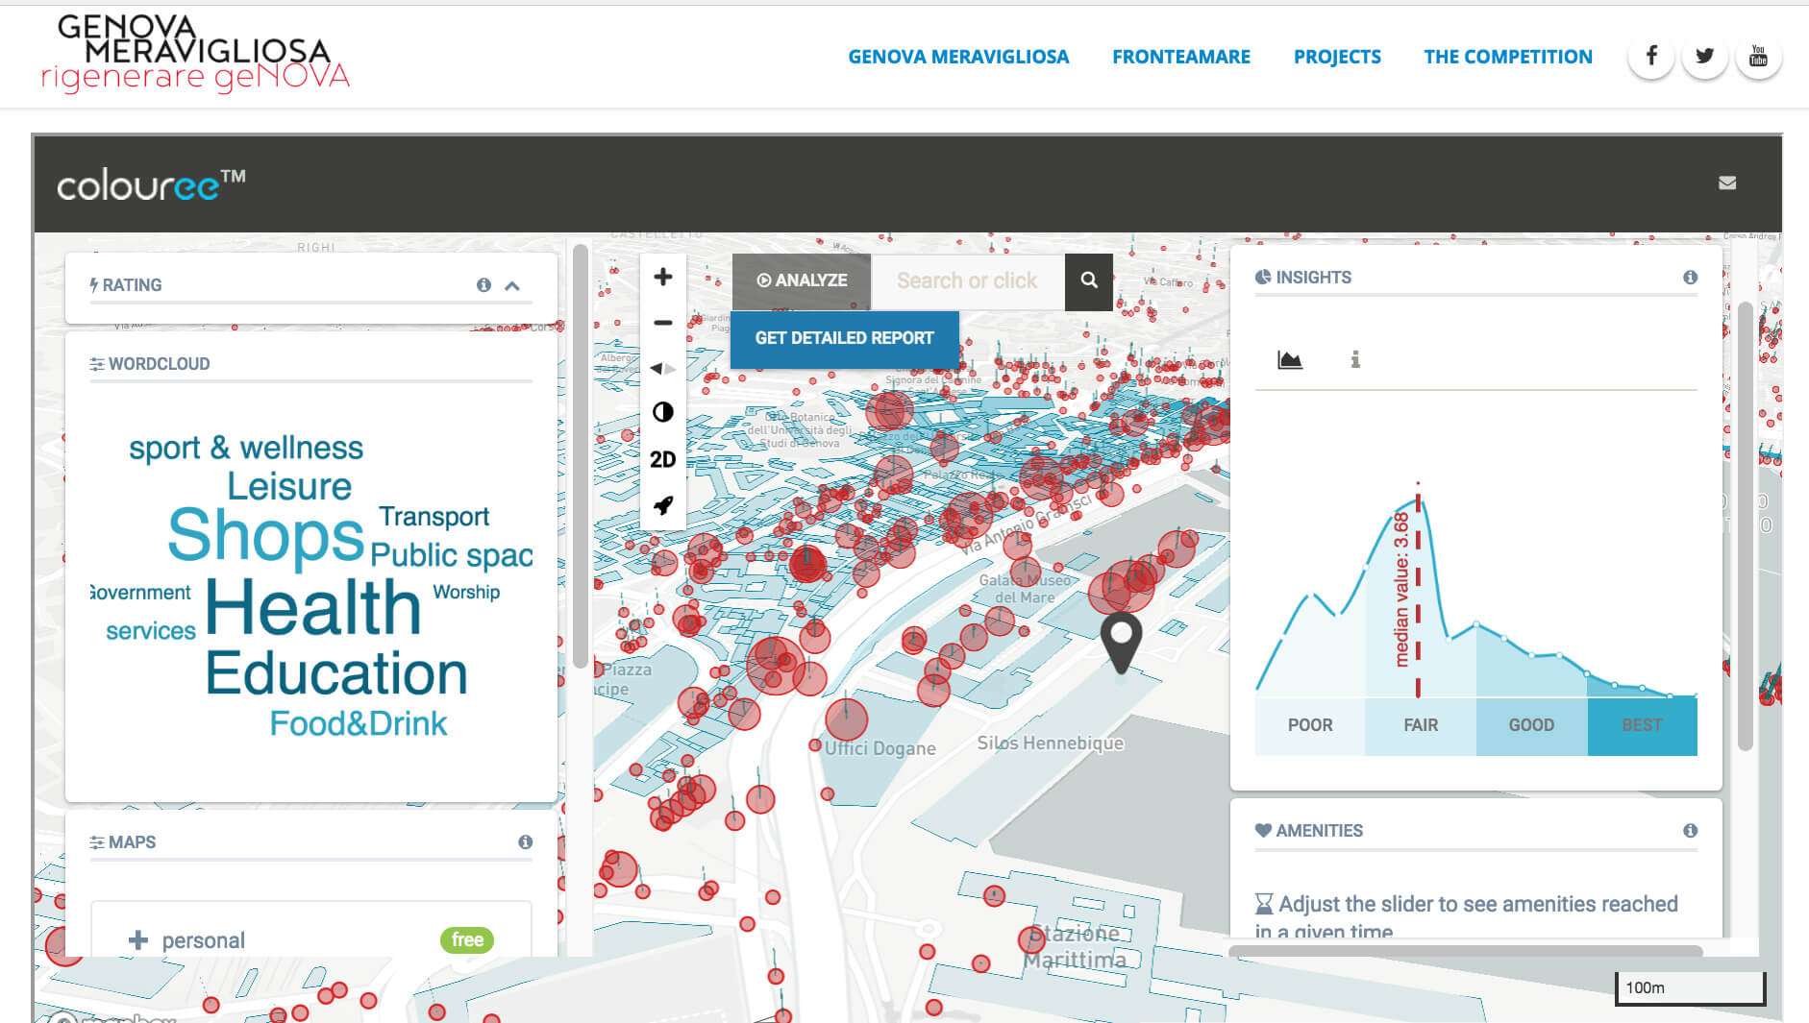Click sport & wellness in the wordcloud

[x=246, y=448]
